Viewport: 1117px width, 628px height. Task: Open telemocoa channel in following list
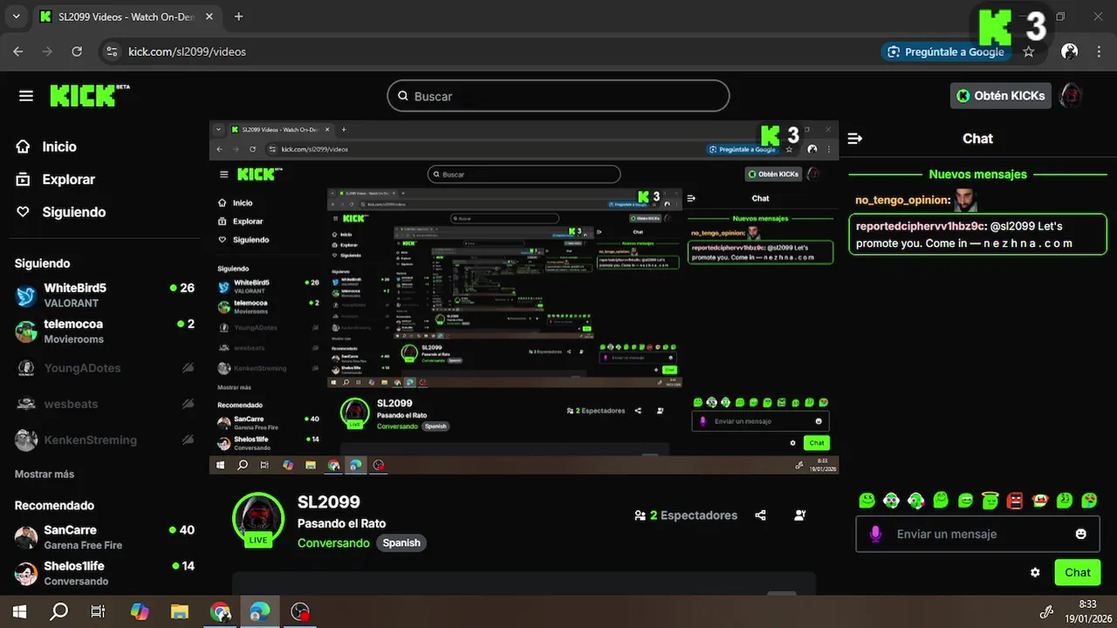pos(105,331)
